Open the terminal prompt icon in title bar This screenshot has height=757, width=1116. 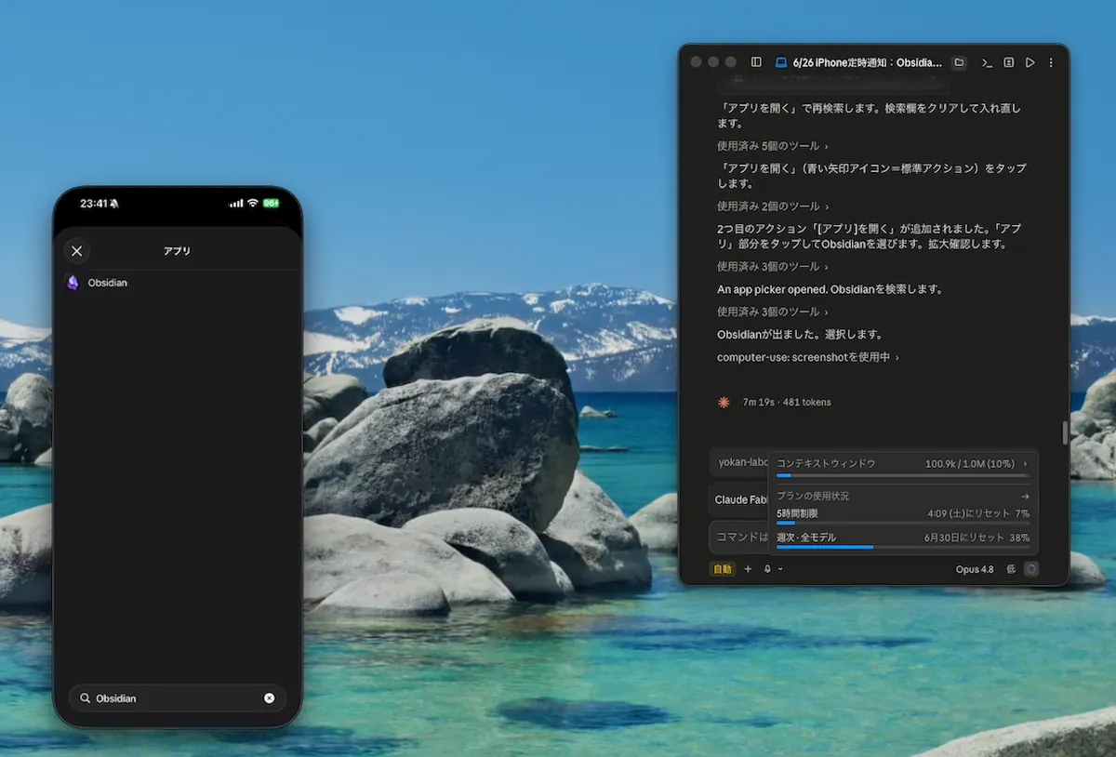pos(987,62)
